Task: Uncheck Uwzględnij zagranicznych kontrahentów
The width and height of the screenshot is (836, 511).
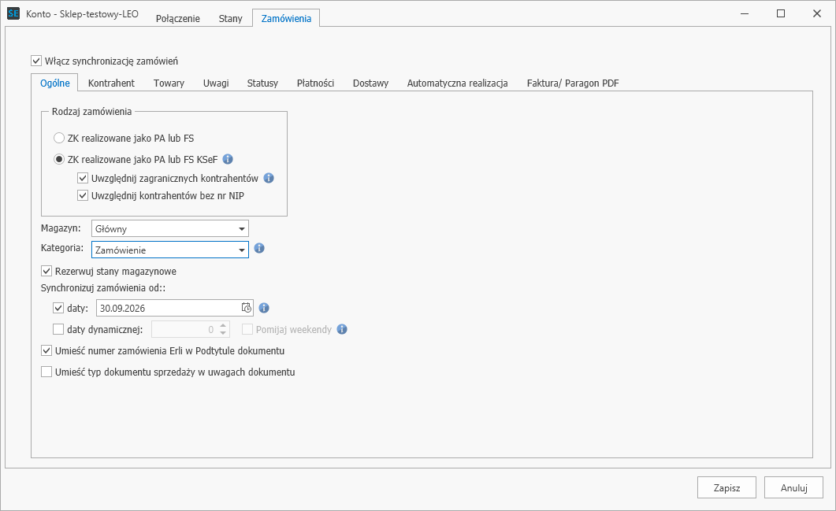Action: (x=83, y=178)
